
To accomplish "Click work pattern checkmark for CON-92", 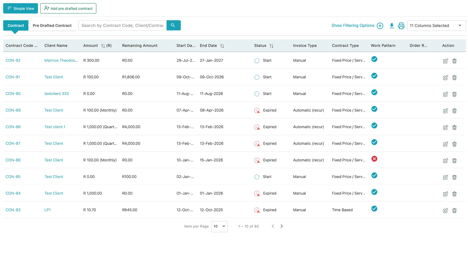I will pyautogui.click(x=374, y=59).
